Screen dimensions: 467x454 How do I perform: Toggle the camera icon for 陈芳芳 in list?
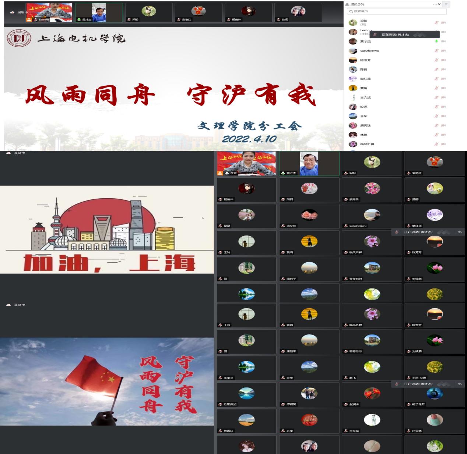click(x=443, y=60)
